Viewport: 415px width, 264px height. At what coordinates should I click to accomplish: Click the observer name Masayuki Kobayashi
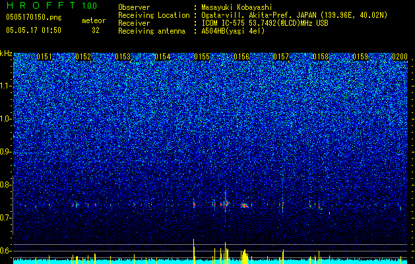coord(237,7)
